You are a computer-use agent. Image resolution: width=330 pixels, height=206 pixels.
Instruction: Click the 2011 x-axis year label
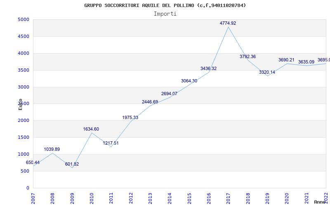pyautogui.click(x=111, y=199)
